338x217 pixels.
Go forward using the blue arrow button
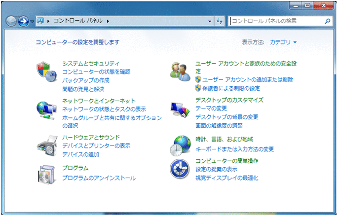click(x=23, y=21)
